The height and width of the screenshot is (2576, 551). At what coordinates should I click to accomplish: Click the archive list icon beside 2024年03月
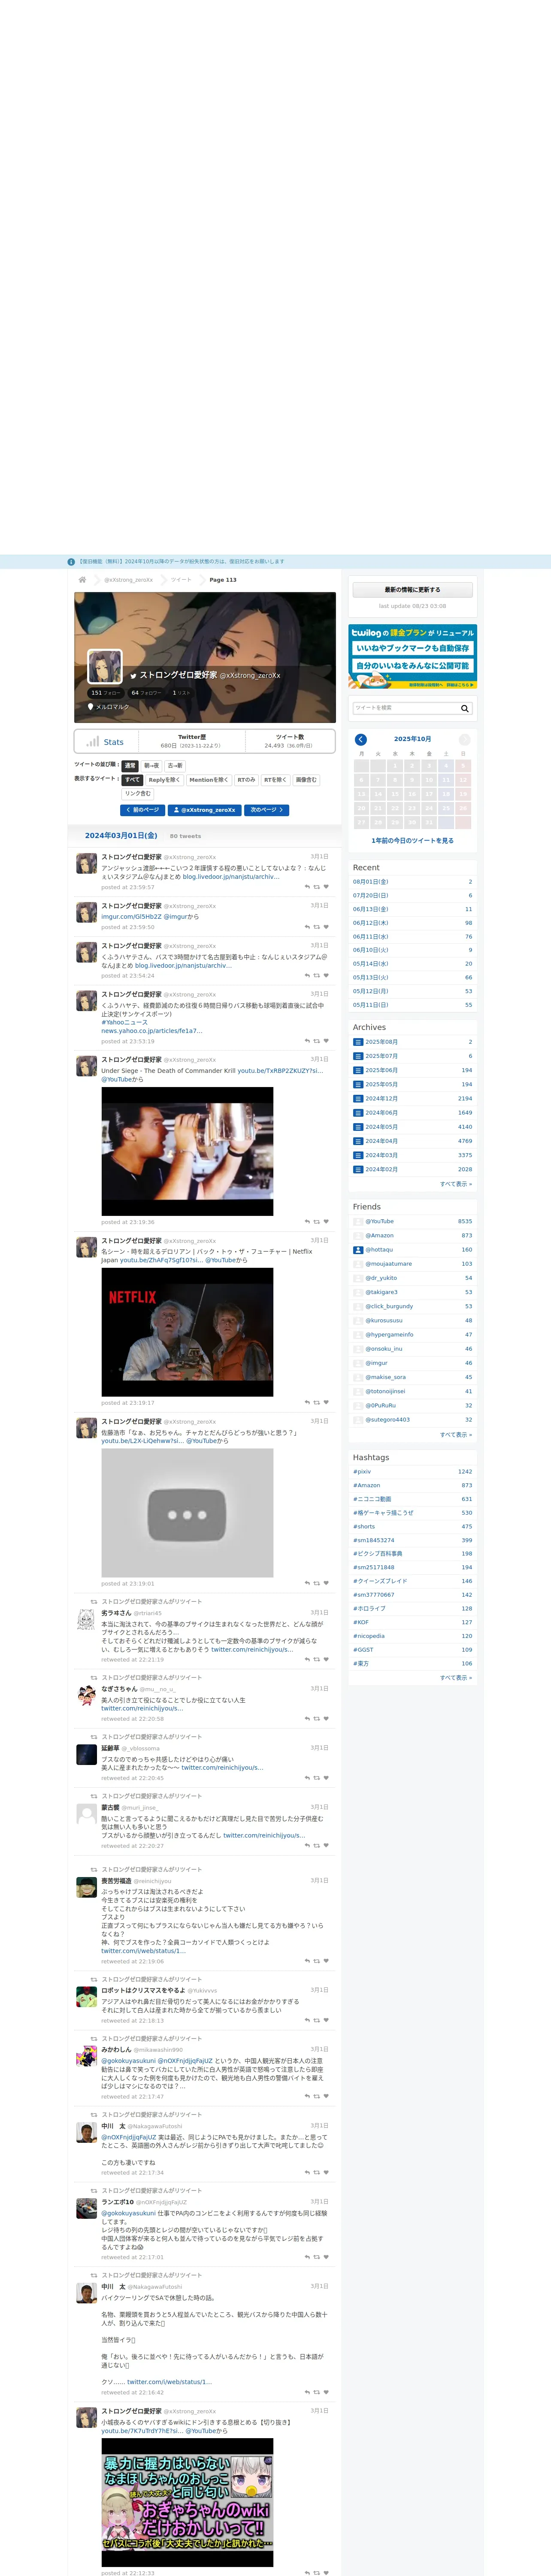358,1155
